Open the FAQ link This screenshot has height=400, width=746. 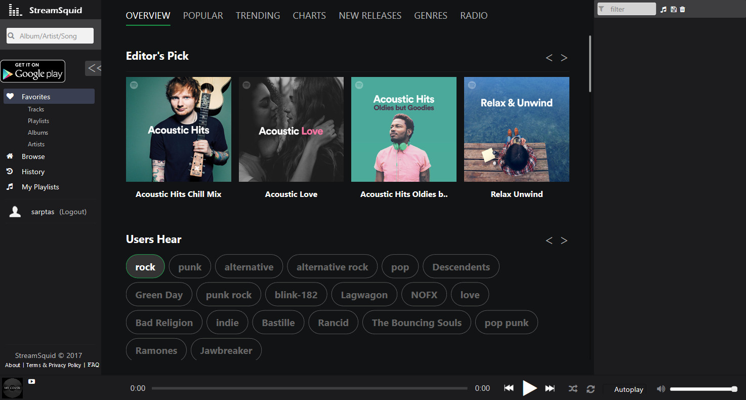click(x=93, y=365)
